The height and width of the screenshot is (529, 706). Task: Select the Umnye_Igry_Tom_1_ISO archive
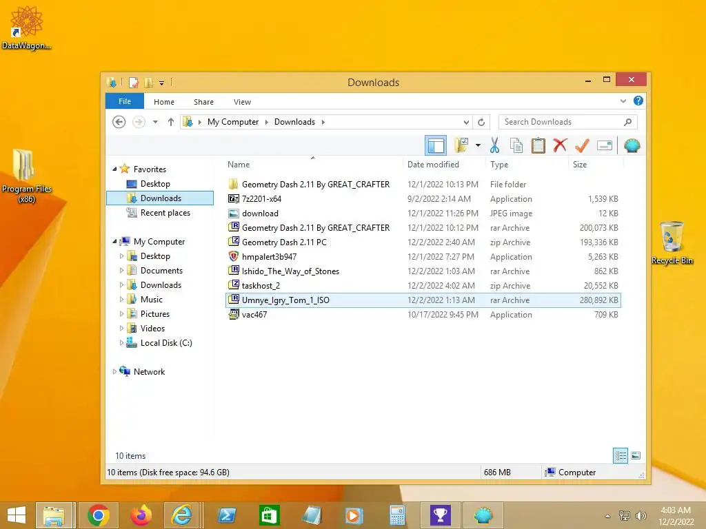(423, 300)
